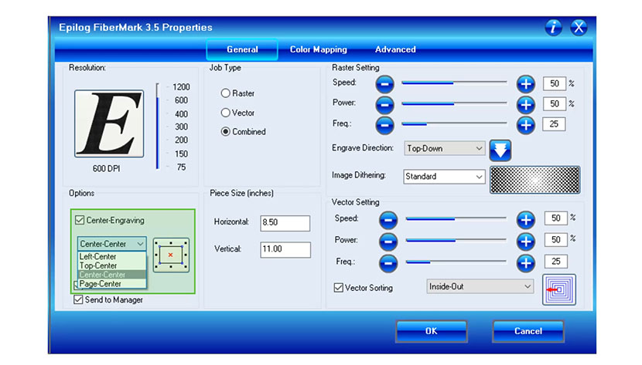
Task: Select the Vector job type
Action: coord(226,113)
